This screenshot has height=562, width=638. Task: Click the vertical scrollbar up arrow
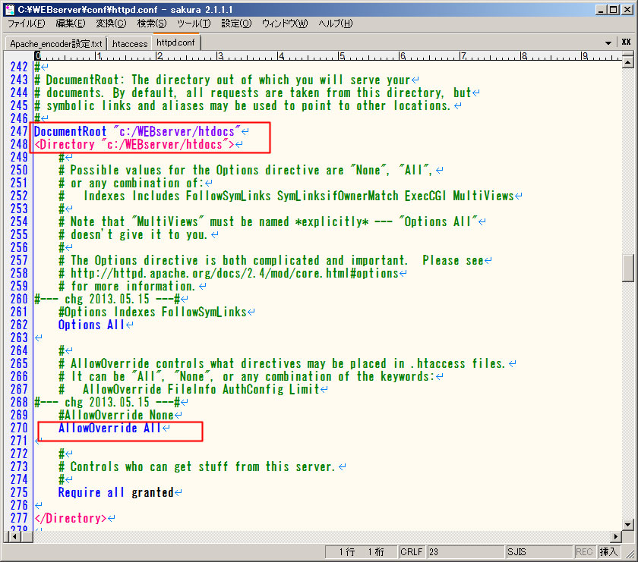click(628, 62)
